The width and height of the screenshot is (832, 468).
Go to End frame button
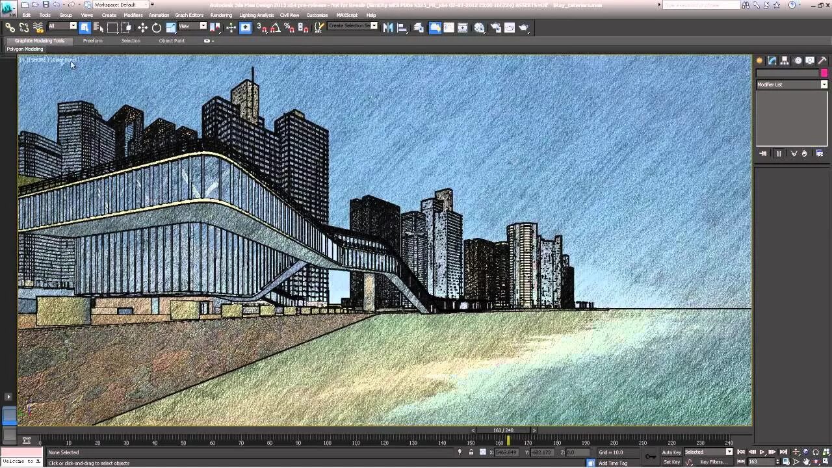coord(783,452)
